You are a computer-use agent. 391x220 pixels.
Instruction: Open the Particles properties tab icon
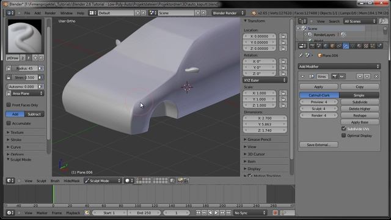point(373,46)
